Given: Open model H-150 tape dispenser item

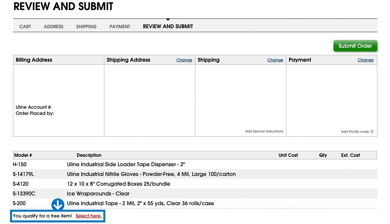Looking at the screenshot, I should pos(20,165).
